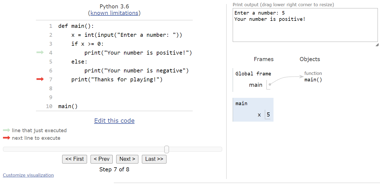The width and height of the screenshot is (380, 190).
Task: Click the pointer dot beside main variable
Action: tap(270, 84)
